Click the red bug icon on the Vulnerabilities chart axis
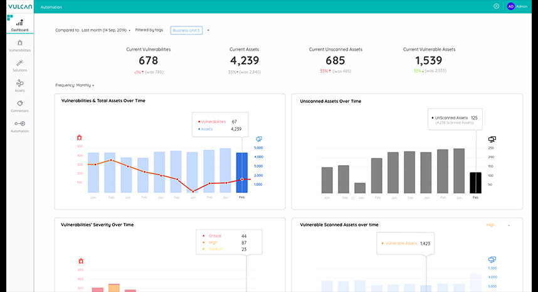The image size is (538, 292). [x=80, y=137]
